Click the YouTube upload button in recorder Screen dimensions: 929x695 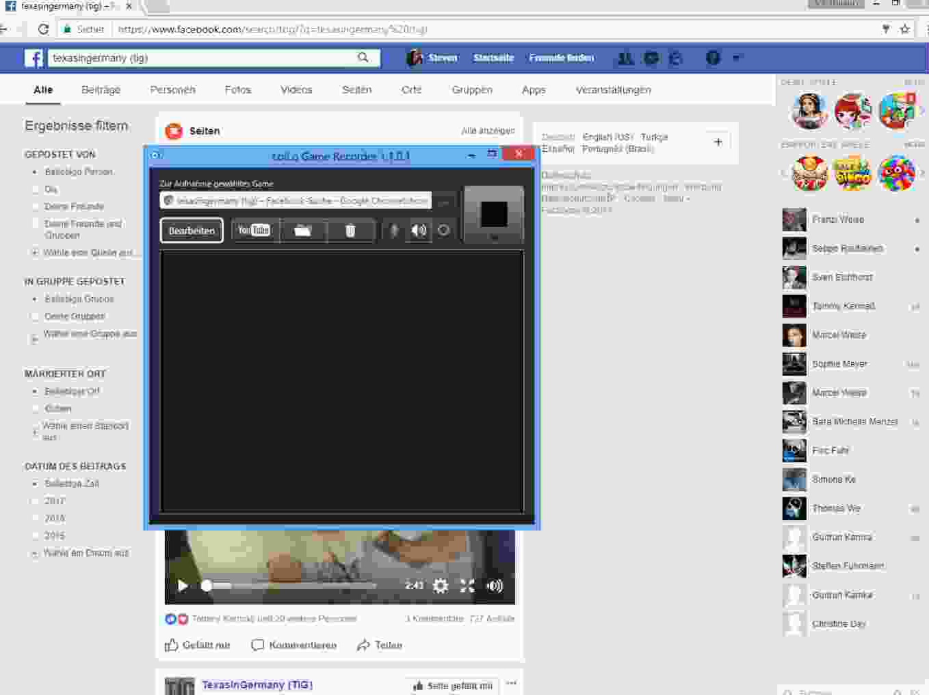tap(254, 230)
